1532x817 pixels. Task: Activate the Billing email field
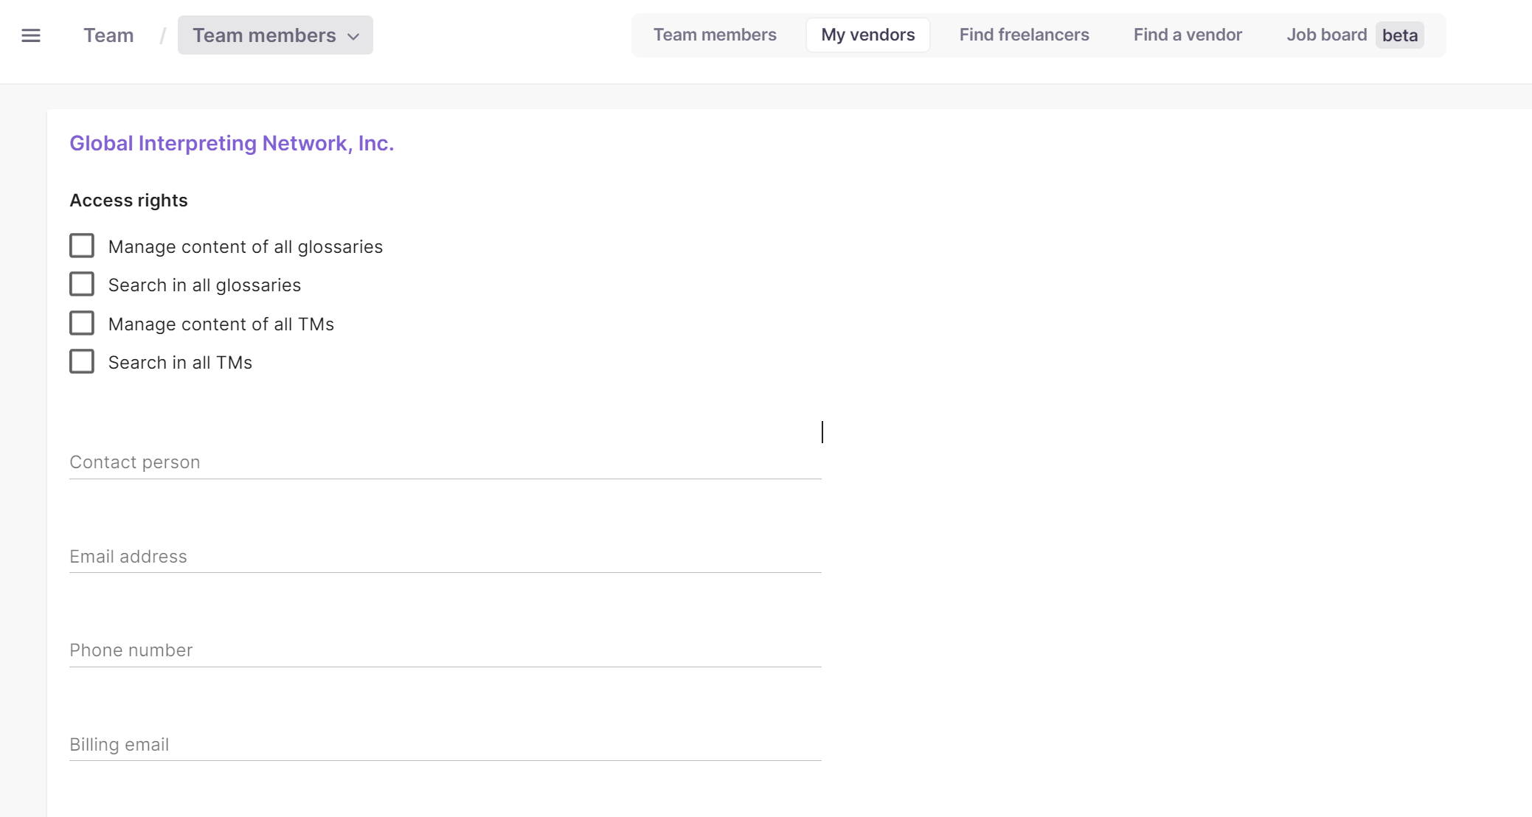coord(446,745)
